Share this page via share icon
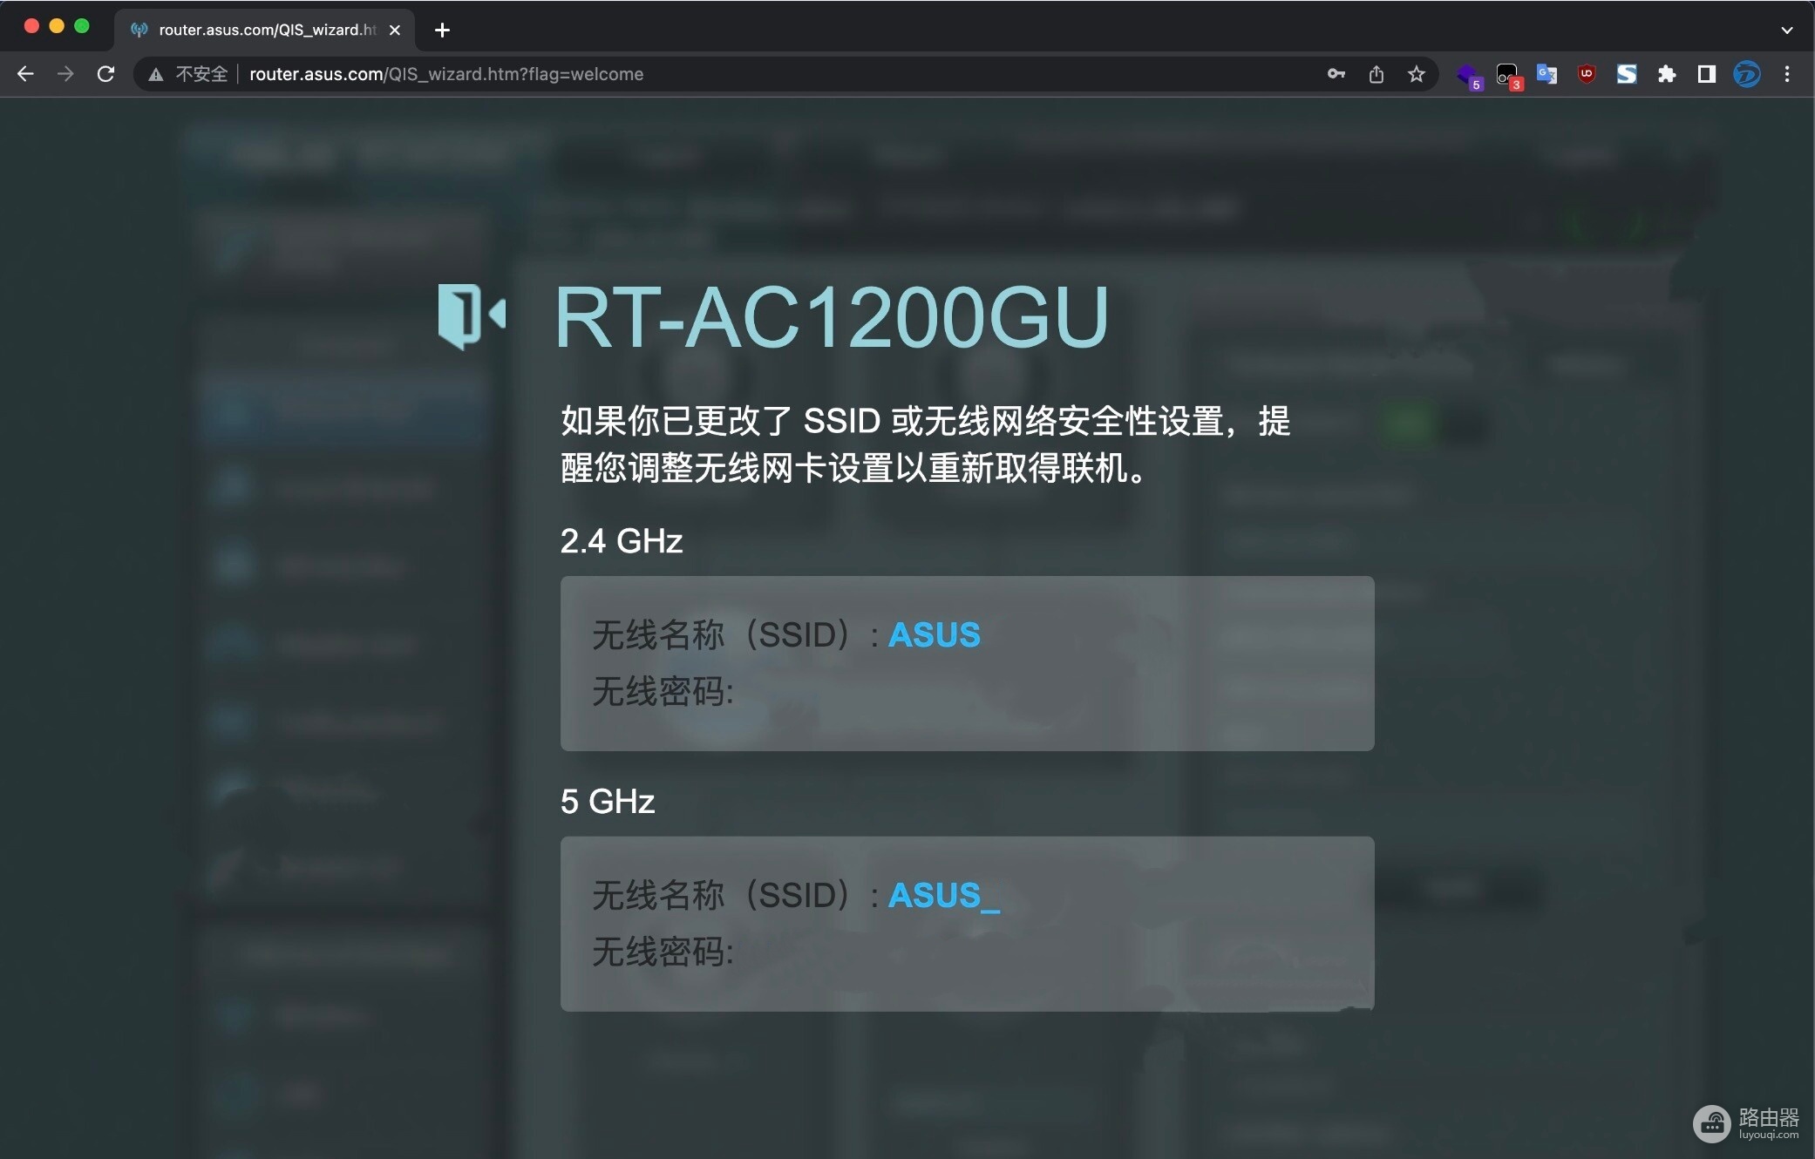The image size is (1815, 1159). pos(1377,74)
